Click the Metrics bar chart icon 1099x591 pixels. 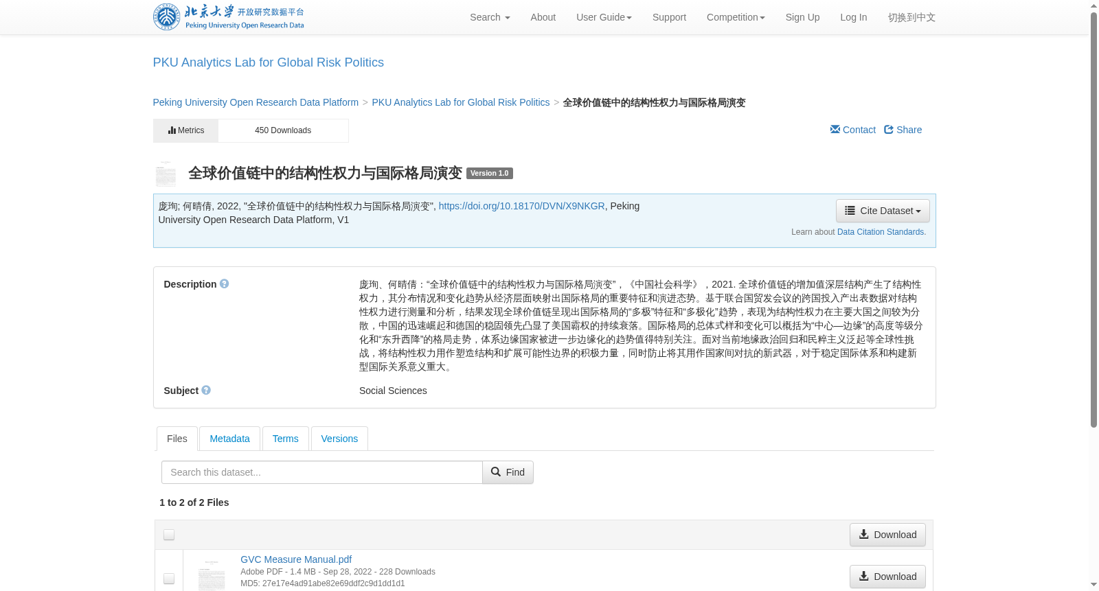tap(172, 130)
